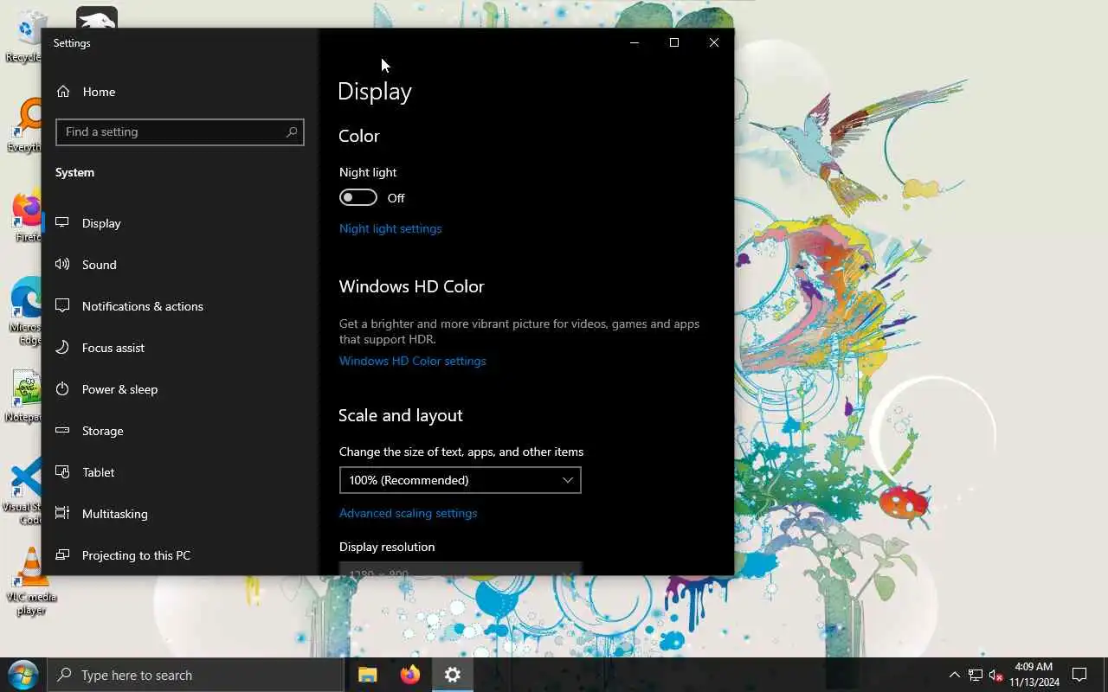Open the clock showing 4:09 AM
This screenshot has height=692, width=1108.
point(1034,675)
